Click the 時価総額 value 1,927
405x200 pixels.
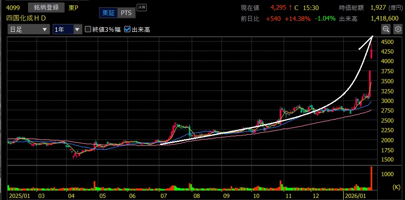[379, 8]
